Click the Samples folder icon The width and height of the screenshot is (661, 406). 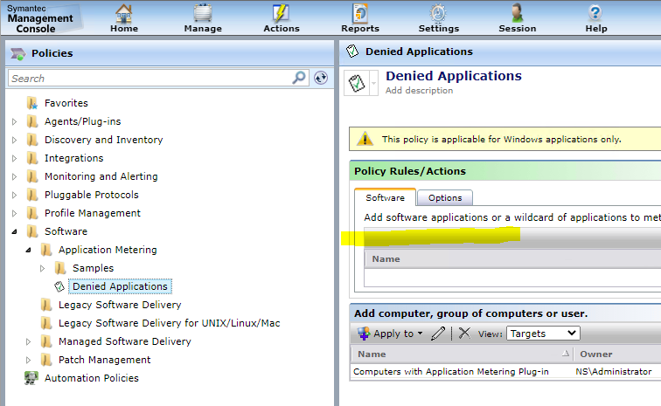pyautogui.click(x=60, y=268)
